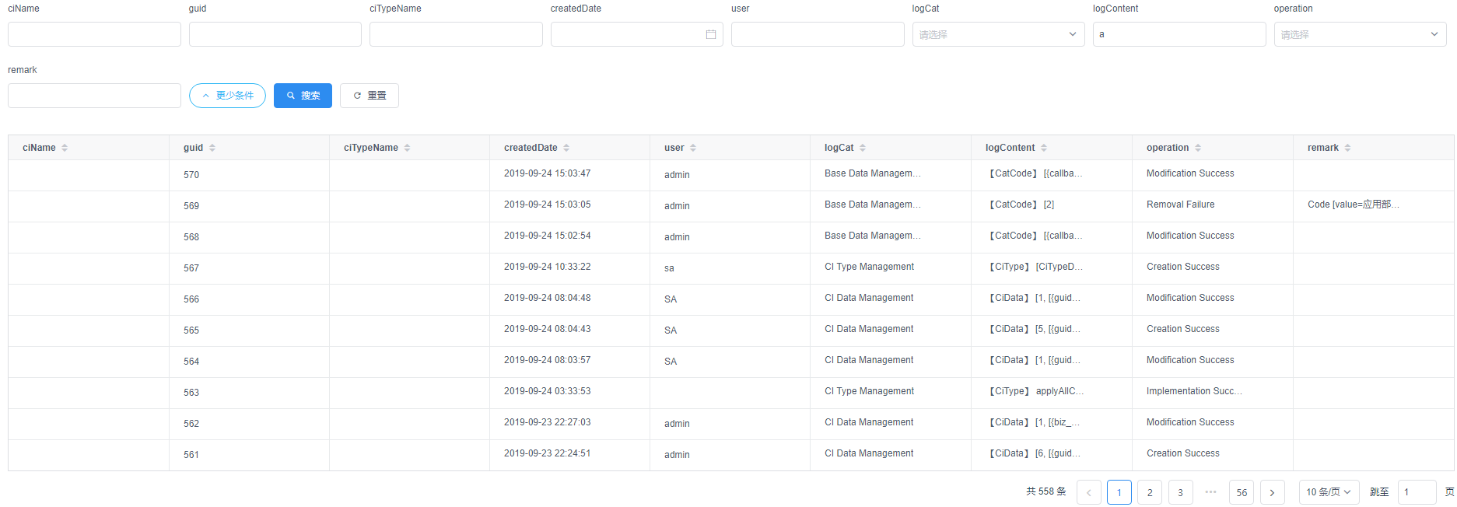This screenshot has width=1457, height=507.
Task: Sort table by ciName column
Action: coord(65,148)
